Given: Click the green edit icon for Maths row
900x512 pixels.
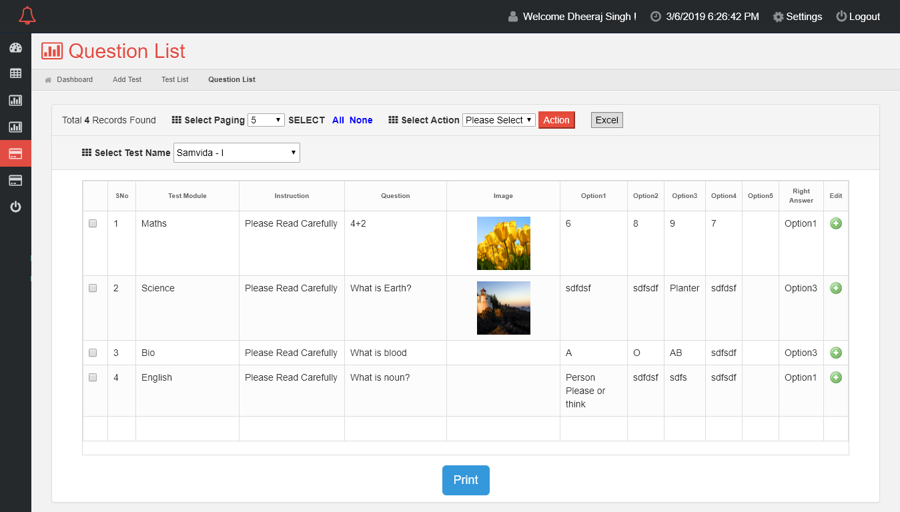Looking at the screenshot, I should click(835, 223).
